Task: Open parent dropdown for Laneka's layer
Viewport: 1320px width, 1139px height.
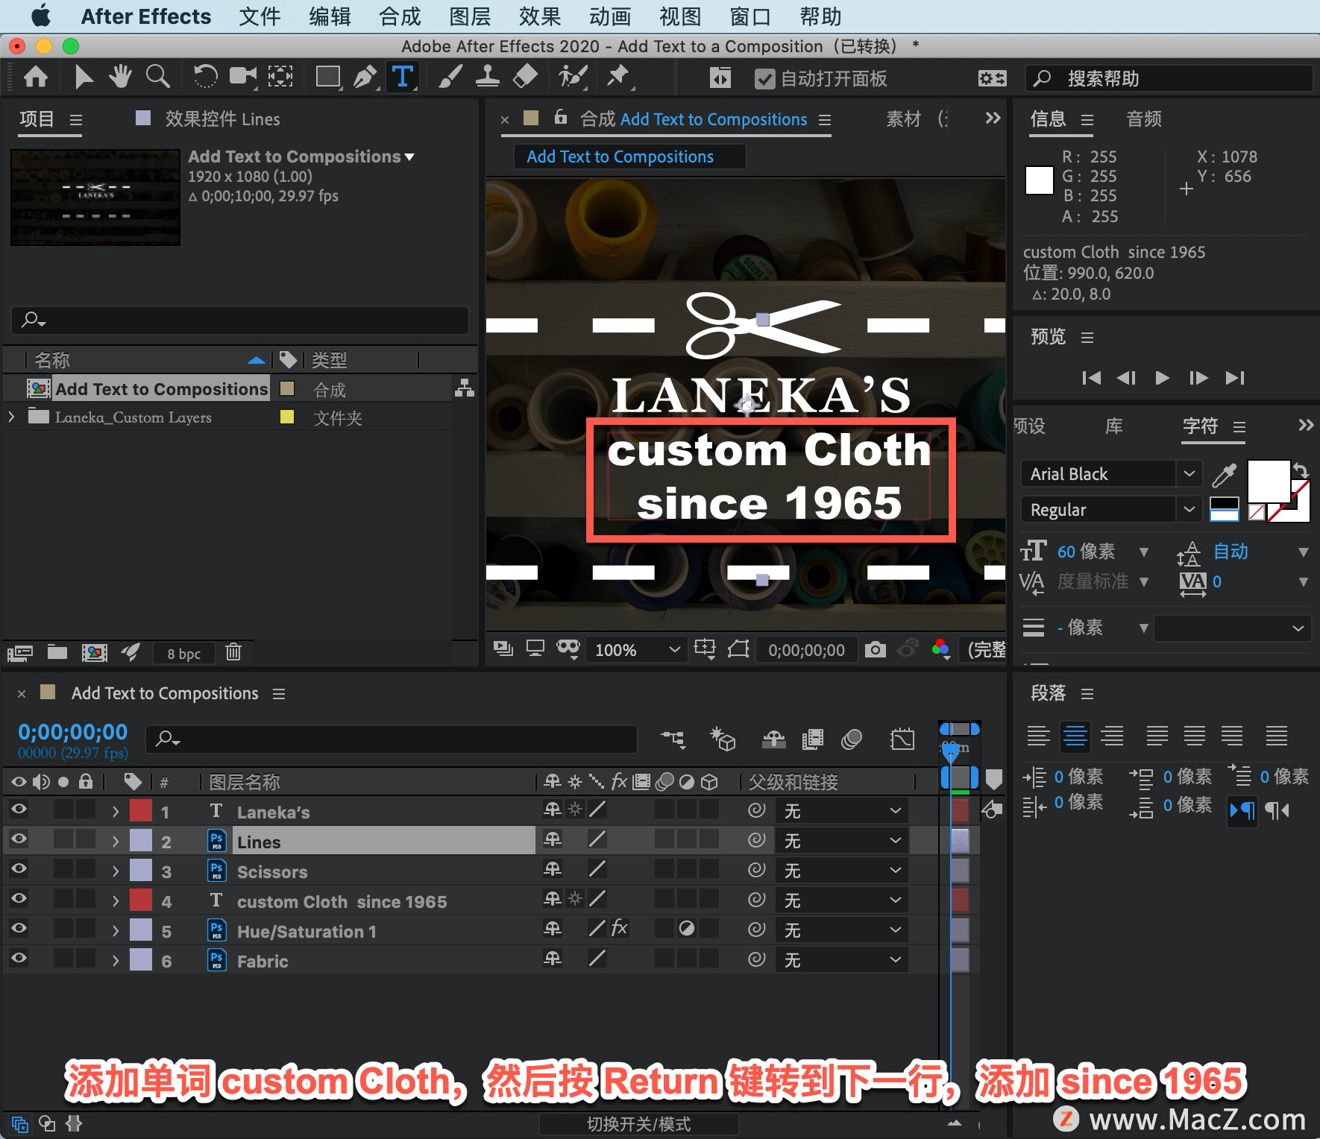Action: pyautogui.click(x=841, y=810)
